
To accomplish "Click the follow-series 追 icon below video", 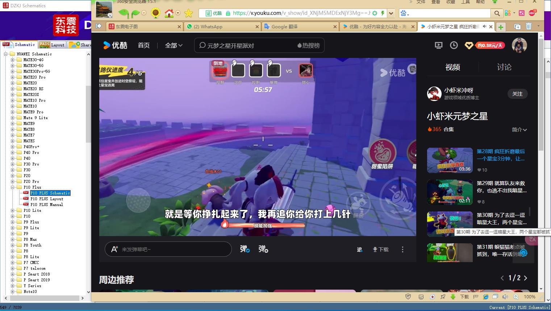I will pos(359,249).
